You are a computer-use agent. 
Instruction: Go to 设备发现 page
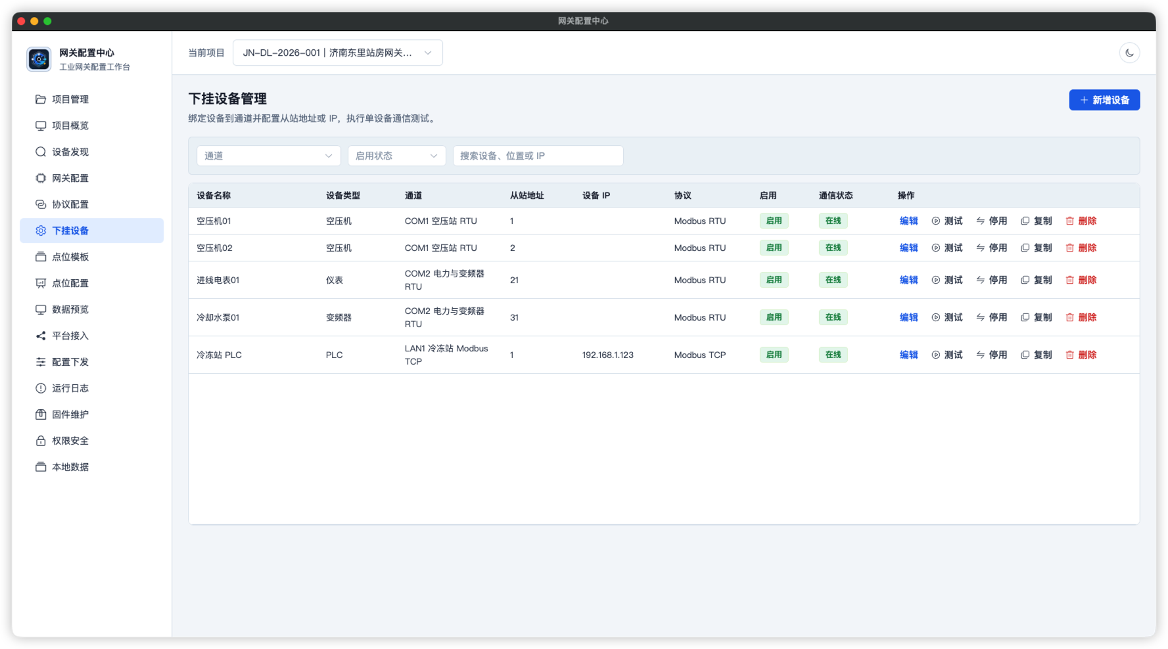pyautogui.click(x=91, y=152)
